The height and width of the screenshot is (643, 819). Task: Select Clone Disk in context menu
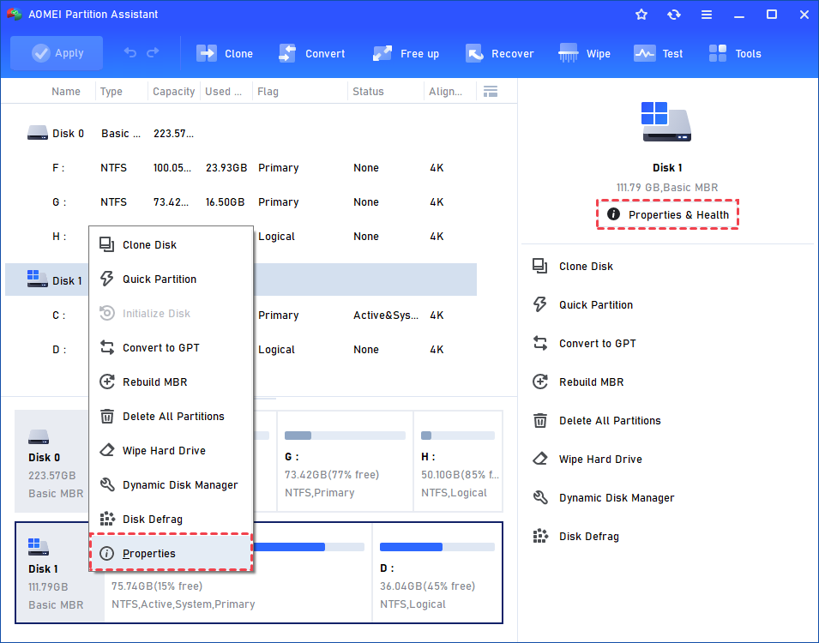172,245
